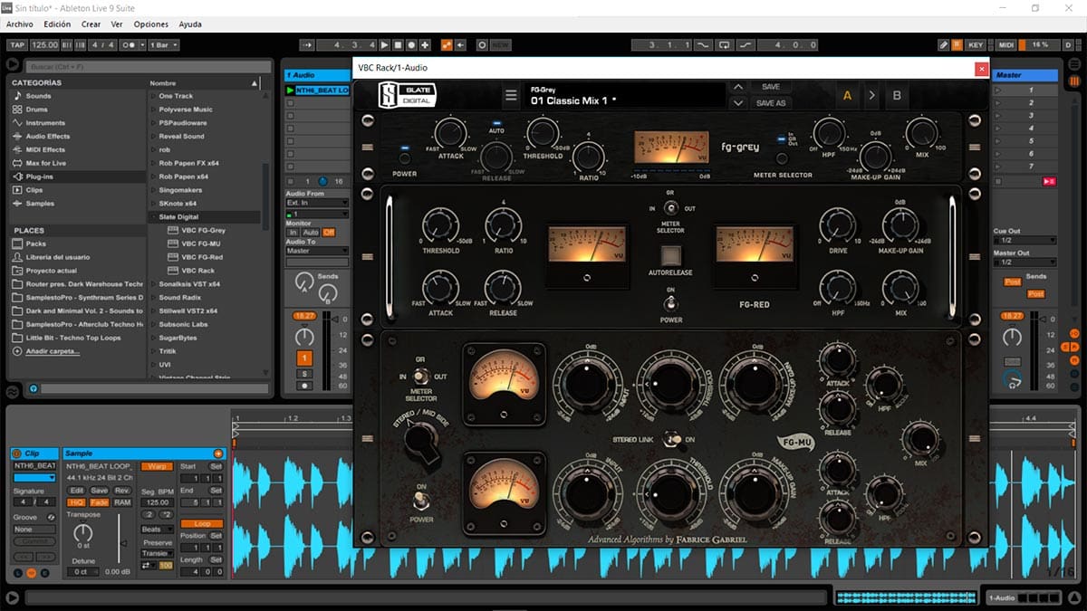
Task: Open the MIDI Effects category
Action: (x=45, y=149)
